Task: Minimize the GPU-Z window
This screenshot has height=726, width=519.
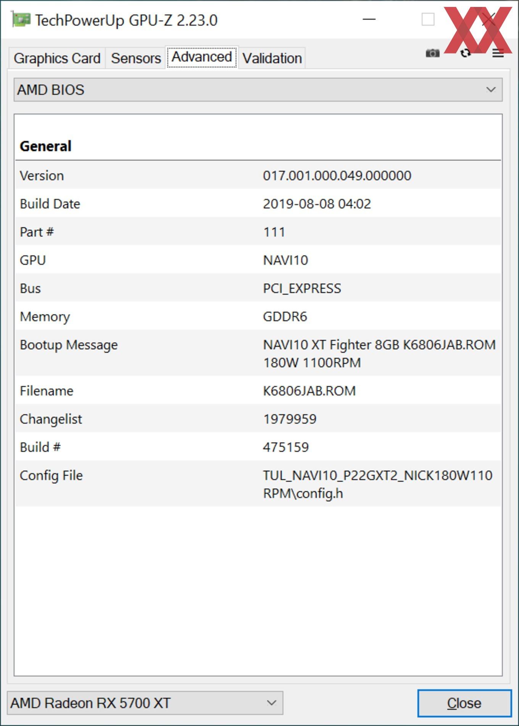Action: click(369, 19)
